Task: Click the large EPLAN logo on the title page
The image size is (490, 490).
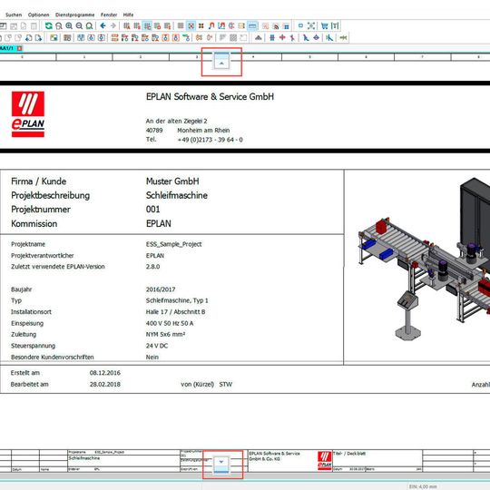Action: (x=28, y=114)
